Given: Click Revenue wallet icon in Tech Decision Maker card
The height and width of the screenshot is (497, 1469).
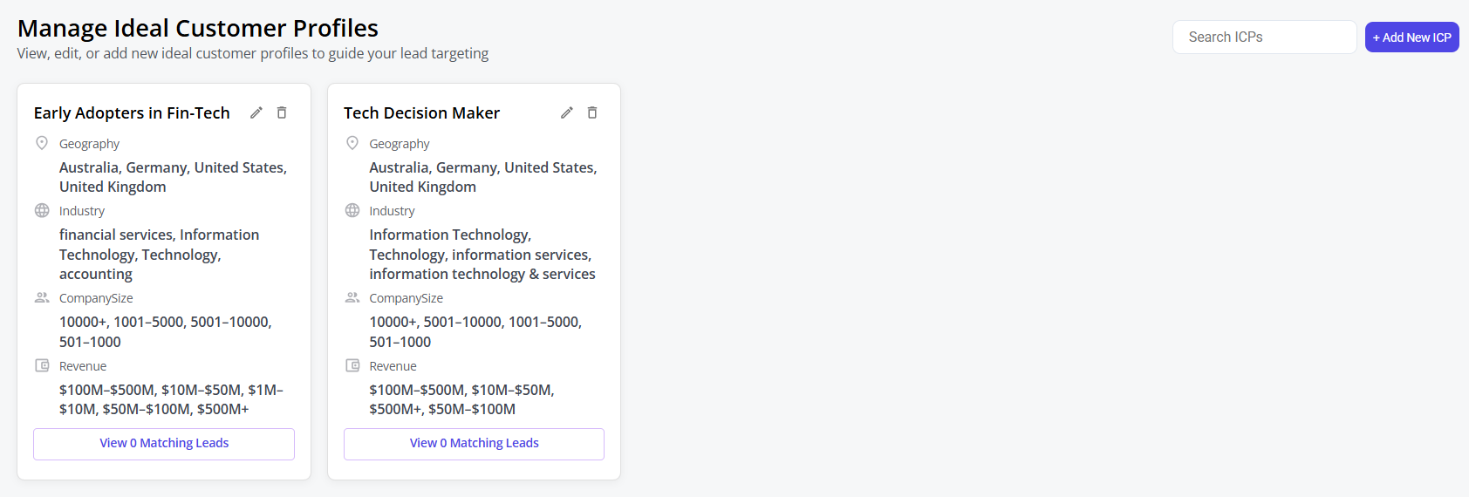Looking at the screenshot, I should click(x=352, y=365).
